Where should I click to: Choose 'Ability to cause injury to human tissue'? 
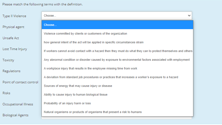(117, 94)
